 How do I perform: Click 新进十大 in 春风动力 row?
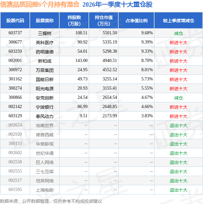179,116
